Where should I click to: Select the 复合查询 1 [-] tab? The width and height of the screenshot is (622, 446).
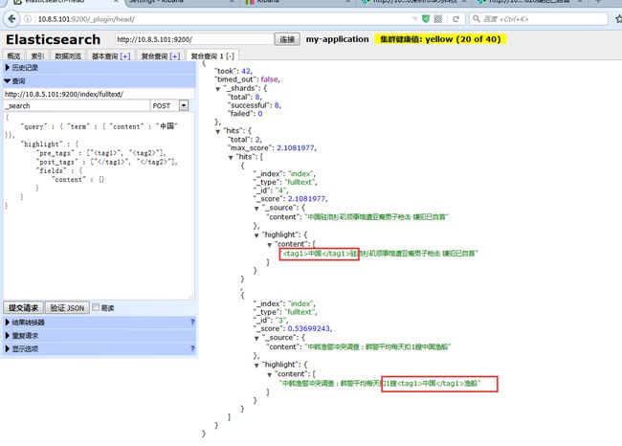tap(212, 56)
